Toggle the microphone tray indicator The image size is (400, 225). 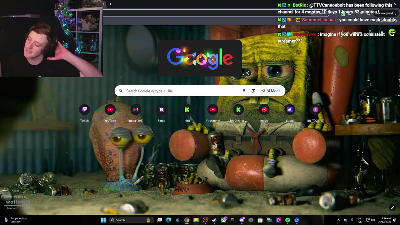pyautogui.click(x=352, y=220)
